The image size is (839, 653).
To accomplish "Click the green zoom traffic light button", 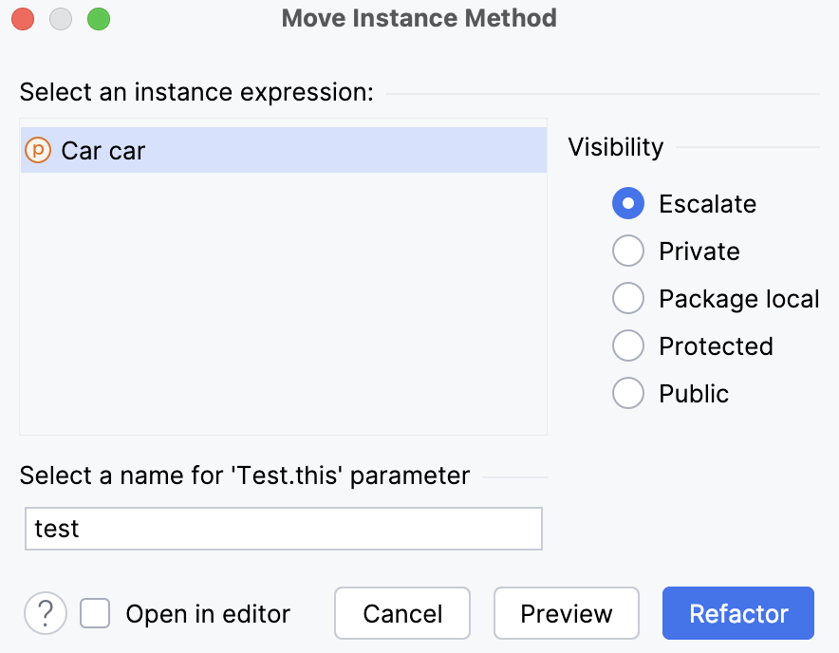I will [99, 18].
